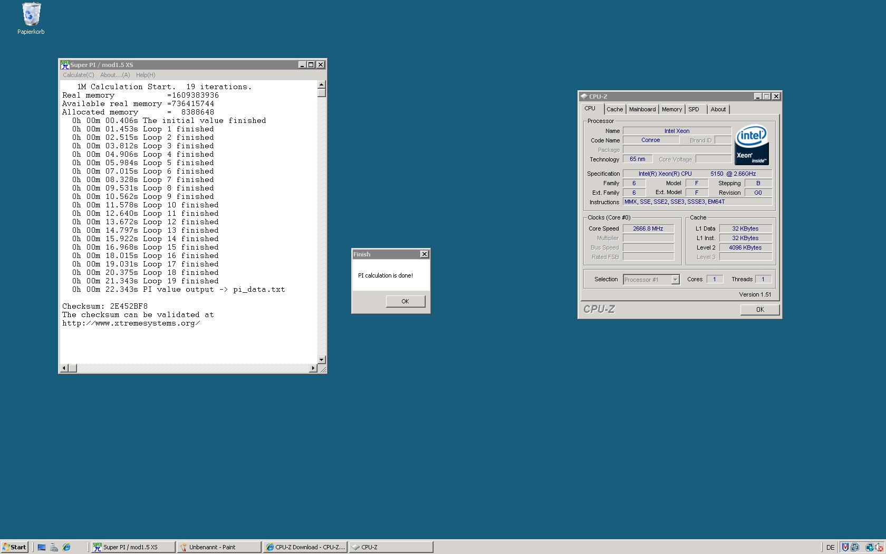This screenshot has height=554, width=886.
Task: Click the Show Desktop quick launch icon
Action: [x=42, y=547]
